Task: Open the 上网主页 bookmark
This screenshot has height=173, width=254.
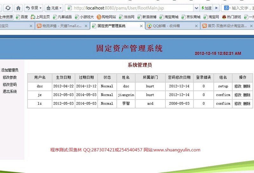Action: [x=40, y=17]
